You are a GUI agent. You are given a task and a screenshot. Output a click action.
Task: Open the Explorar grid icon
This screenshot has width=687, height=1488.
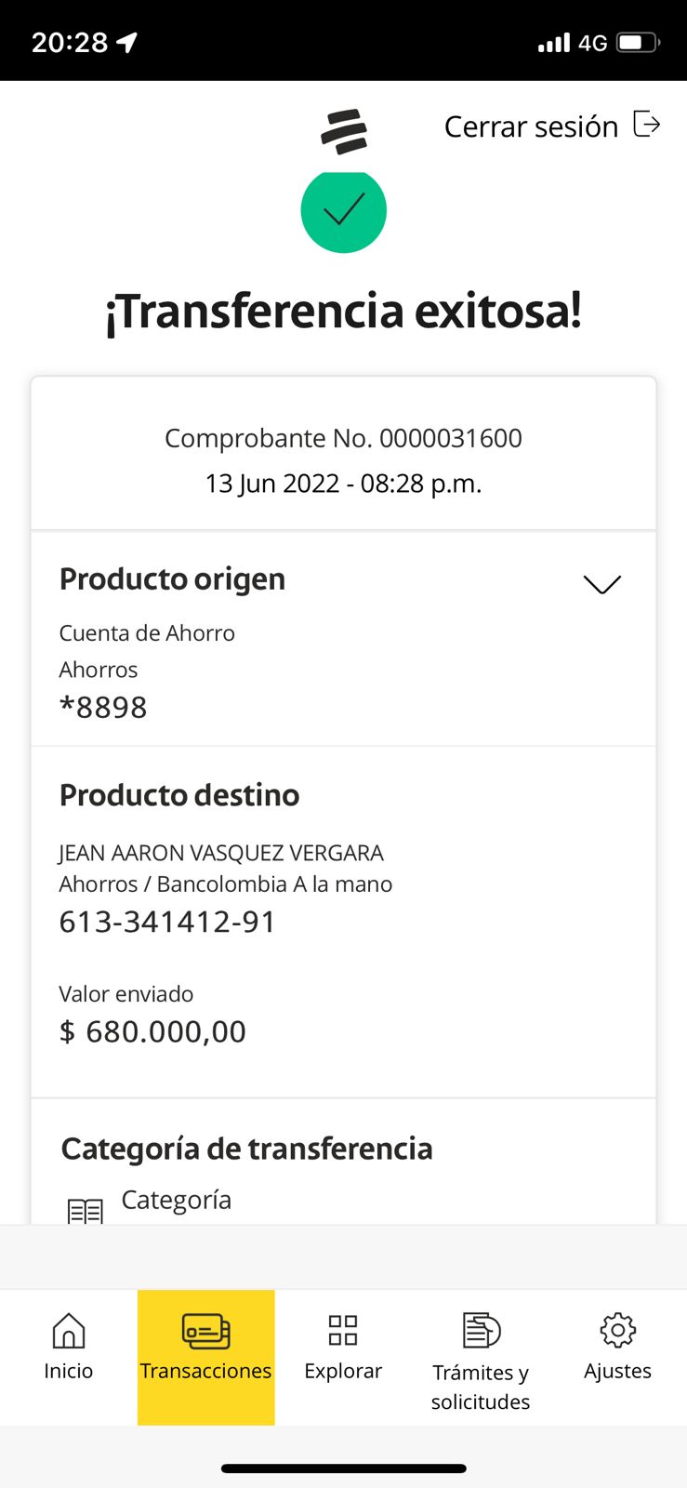coord(343,1331)
